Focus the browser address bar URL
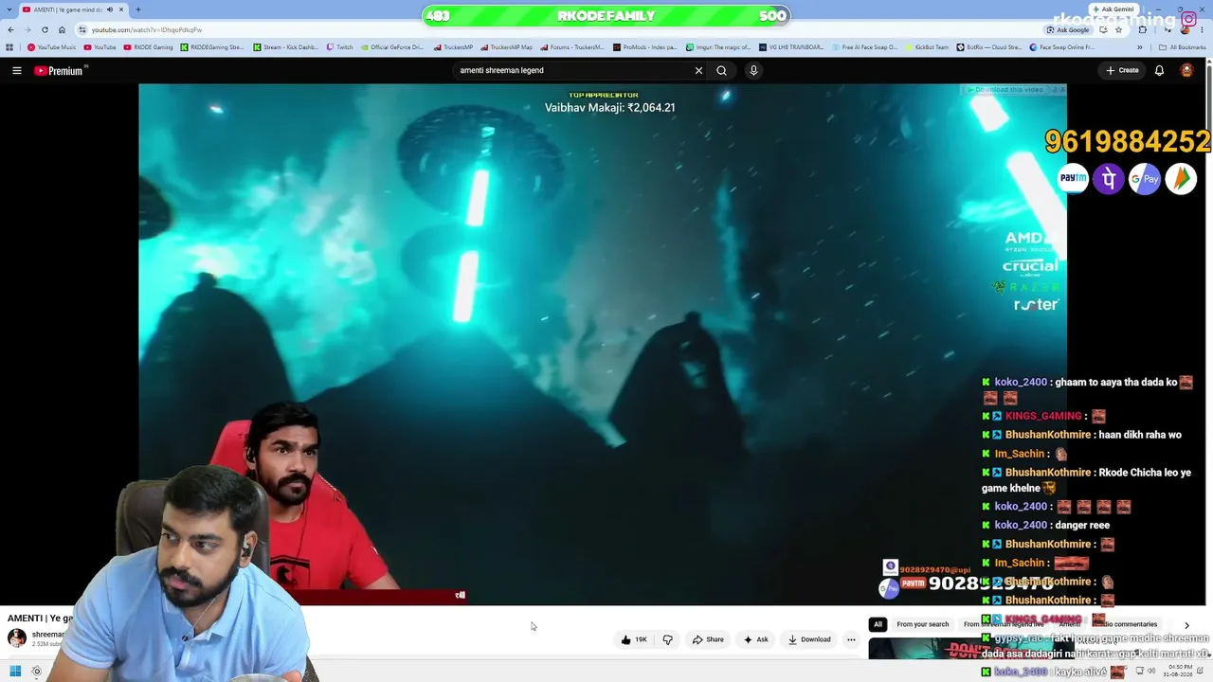The width and height of the screenshot is (1213, 682). [147, 29]
